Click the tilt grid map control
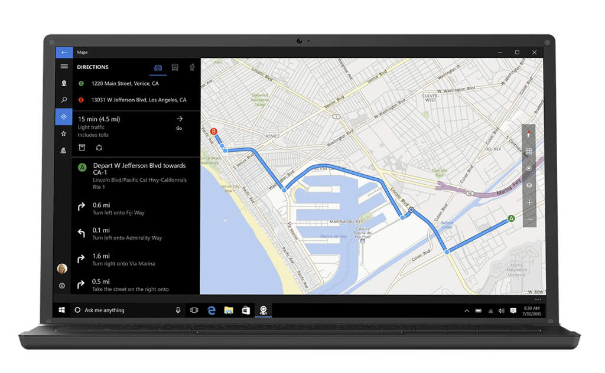The height and width of the screenshot is (373, 605). 529,152
